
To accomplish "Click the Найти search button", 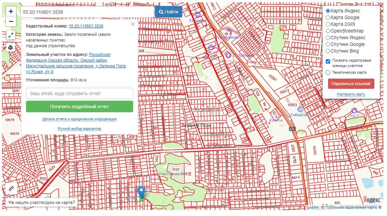I will coord(169,12).
